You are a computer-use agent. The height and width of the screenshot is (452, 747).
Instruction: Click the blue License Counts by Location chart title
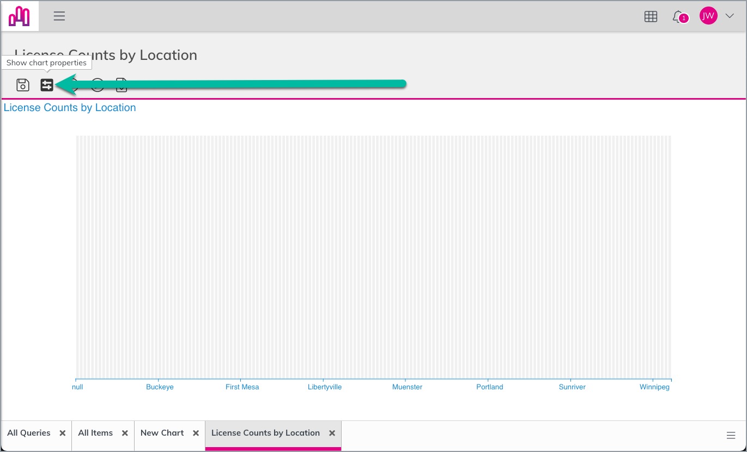(x=70, y=108)
